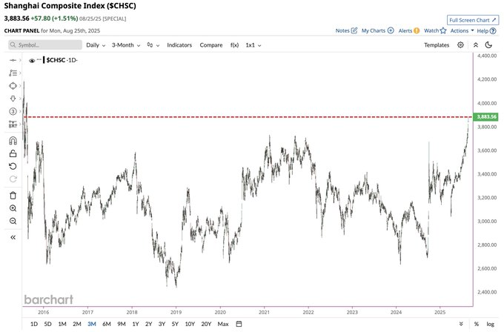Open the Daily frequency dropdown
The height and width of the screenshot is (332, 504).
click(x=96, y=45)
